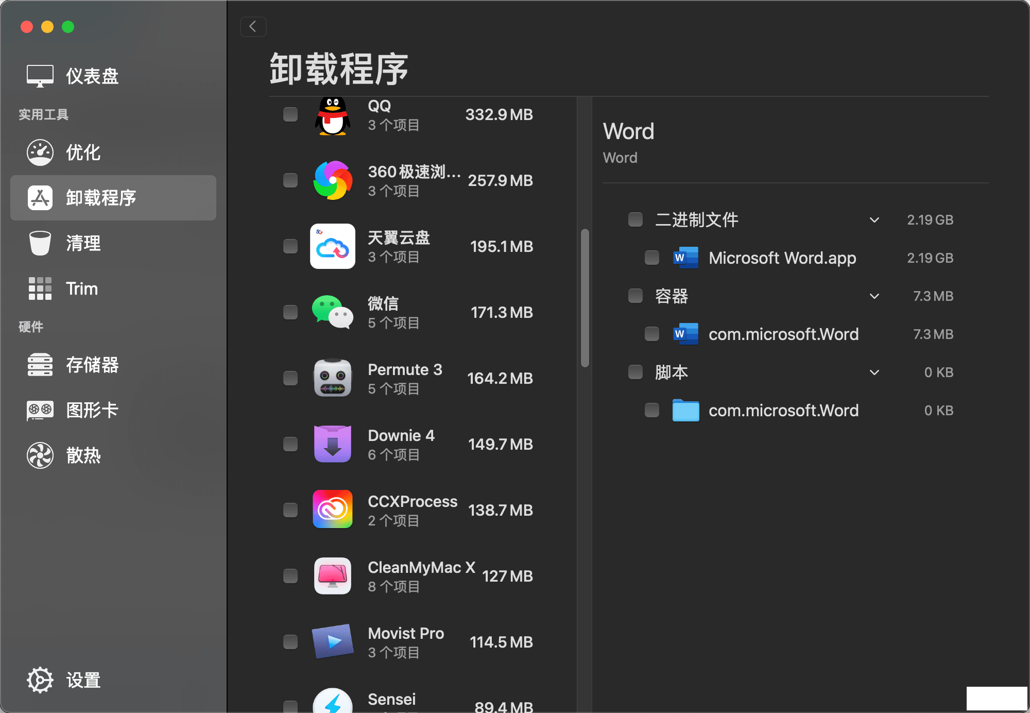Click the blue folder icon under 脚本
This screenshot has height=713, width=1030.
(x=686, y=410)
